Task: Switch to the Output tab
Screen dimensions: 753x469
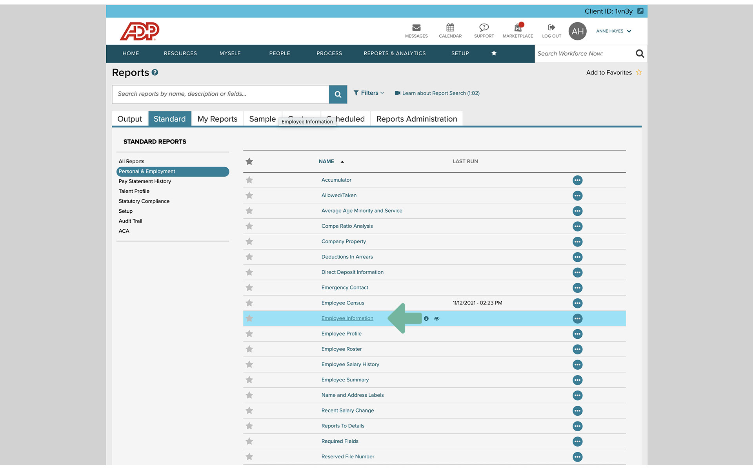Action: [130, 119]
